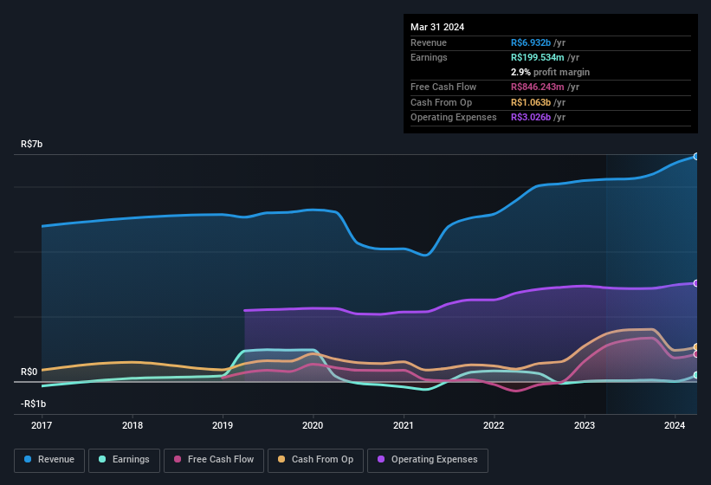711x485 pixels.
Task: Click the 2020 x-axis label
Action: [x=313, y=425]
